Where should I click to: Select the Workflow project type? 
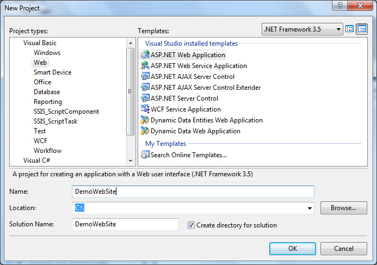point(47,151)
